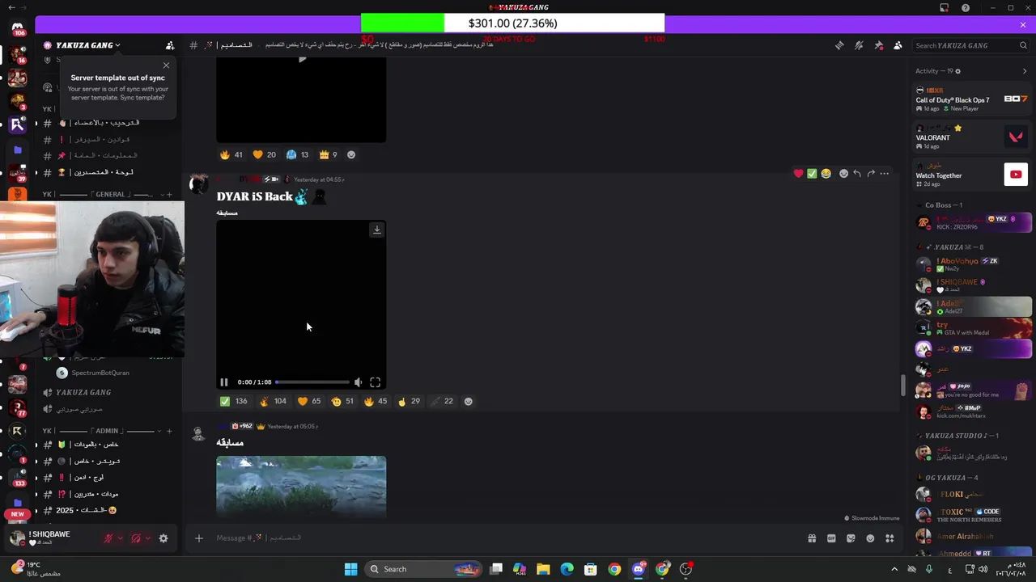Open microphone input options dropdown
The height and width of the screenshot is (582, 1036).
(x=121, y=538)
